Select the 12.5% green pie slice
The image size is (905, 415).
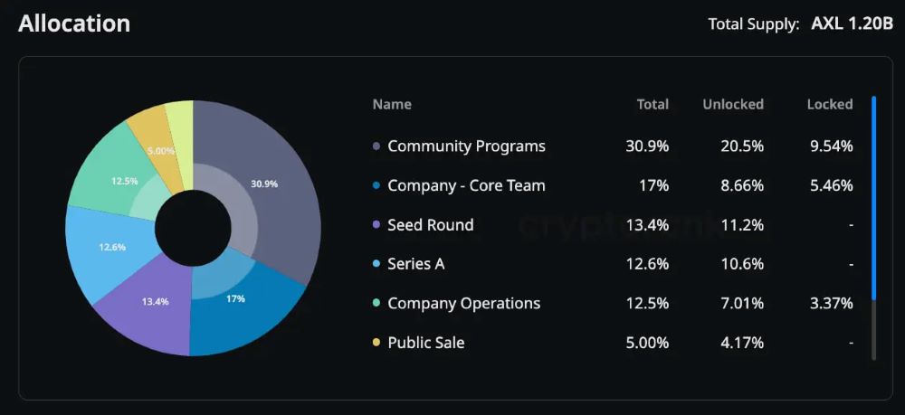tap(109, 176)
